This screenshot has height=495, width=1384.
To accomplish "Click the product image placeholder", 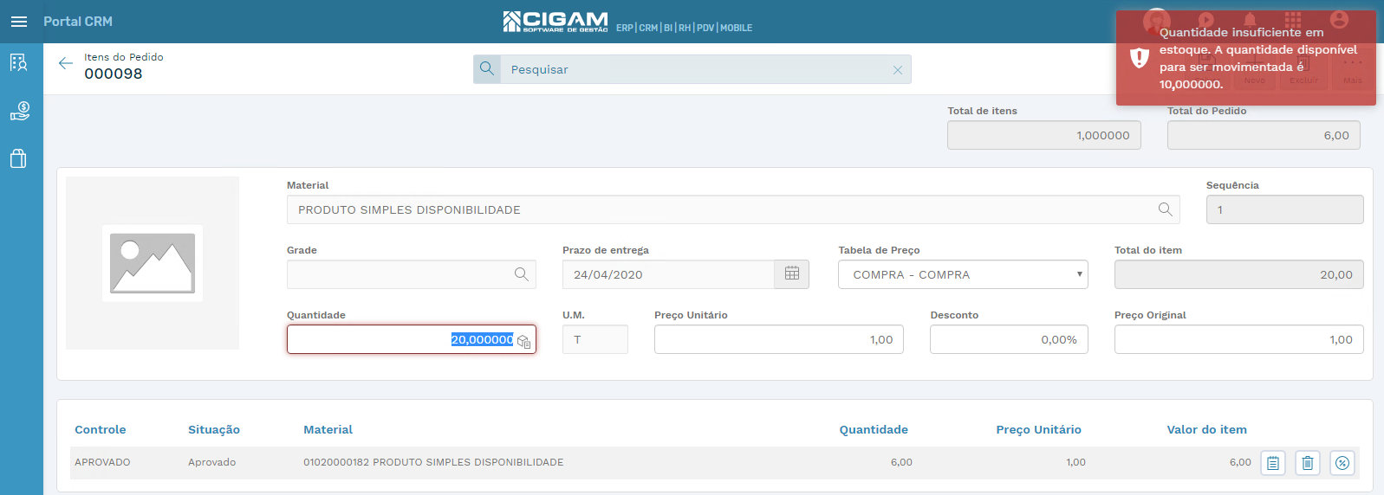I will 153,263.
